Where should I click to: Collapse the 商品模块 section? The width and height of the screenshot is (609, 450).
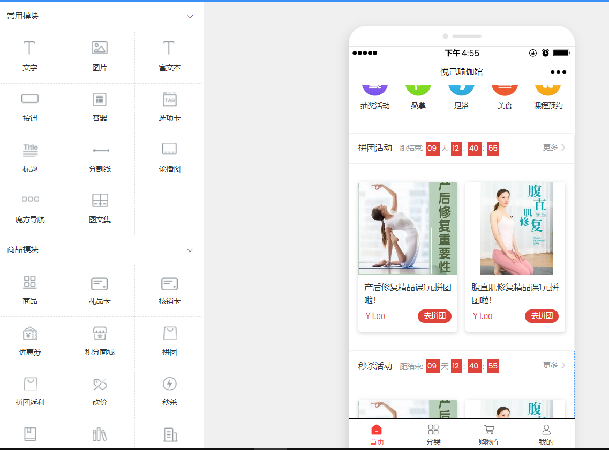click(x=190, y=250)
